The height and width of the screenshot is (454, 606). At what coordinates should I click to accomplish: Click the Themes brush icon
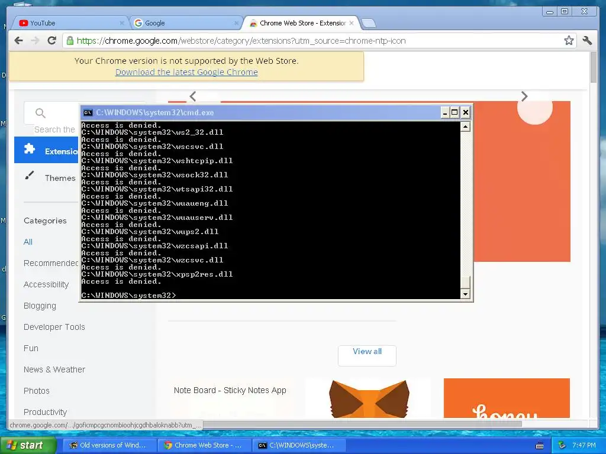30,176
